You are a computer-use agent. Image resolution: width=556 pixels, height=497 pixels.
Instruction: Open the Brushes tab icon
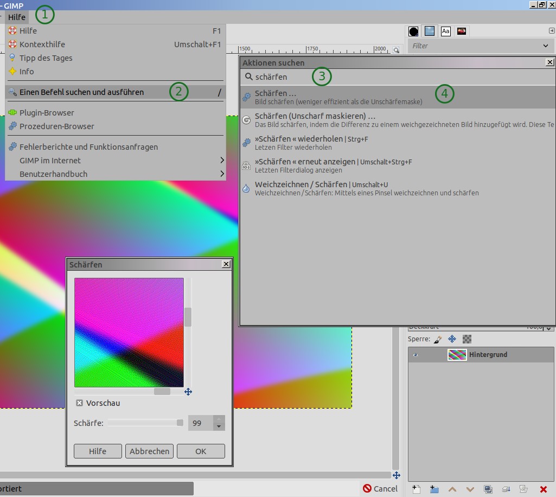[x=413, y=31]
